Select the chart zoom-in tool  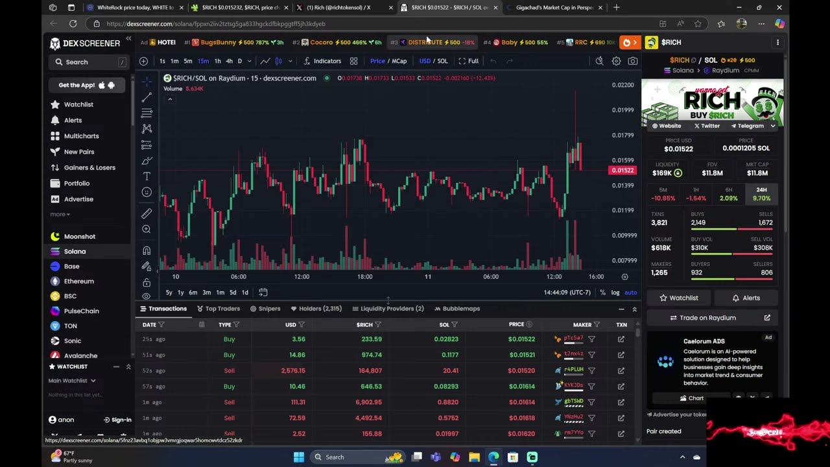tap(147, 229)
